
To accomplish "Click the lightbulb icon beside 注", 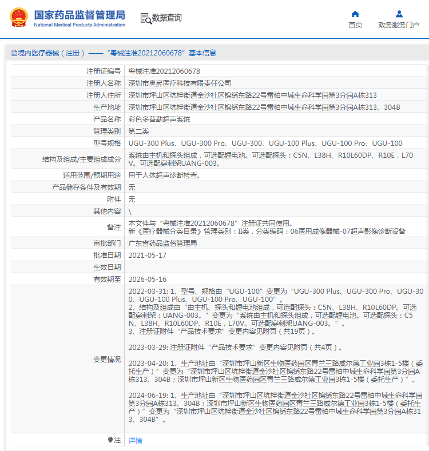I will pyautogui.click(x=110, y=440).
